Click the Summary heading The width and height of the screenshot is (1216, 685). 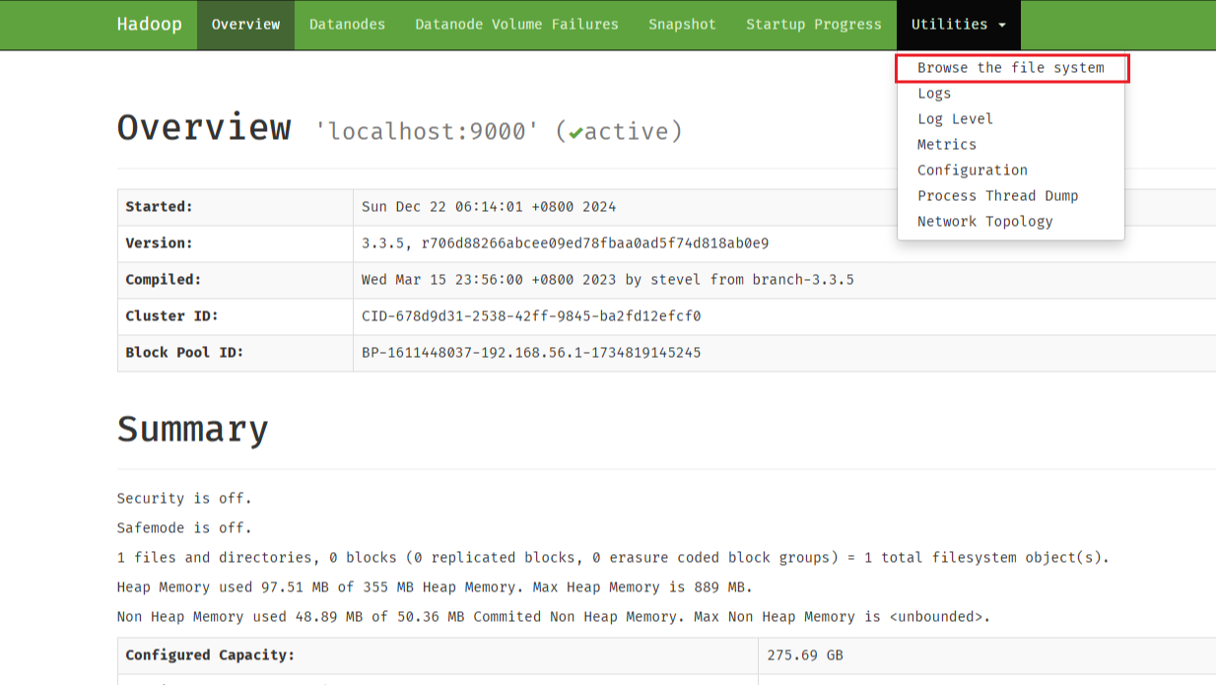coord(193,430)
